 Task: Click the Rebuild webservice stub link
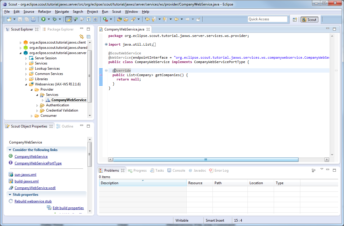click(33, 201)
